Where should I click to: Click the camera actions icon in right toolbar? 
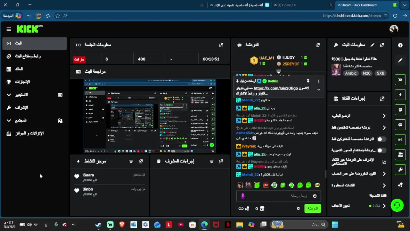click(400, 155)
